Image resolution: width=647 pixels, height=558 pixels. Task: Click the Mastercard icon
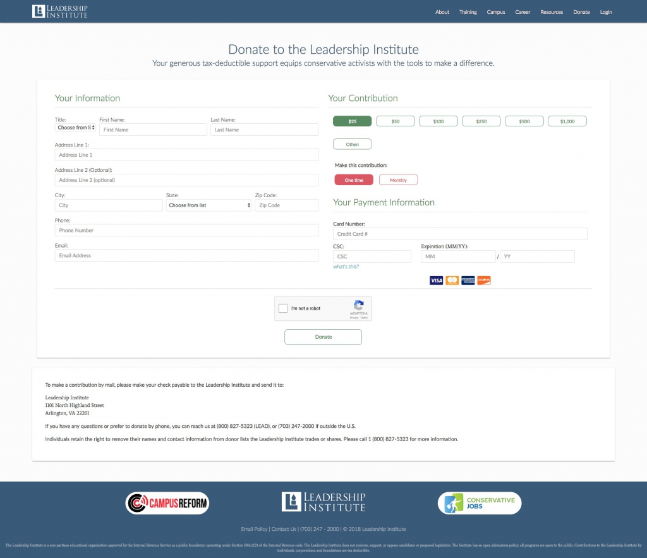(x=452, y=281)
